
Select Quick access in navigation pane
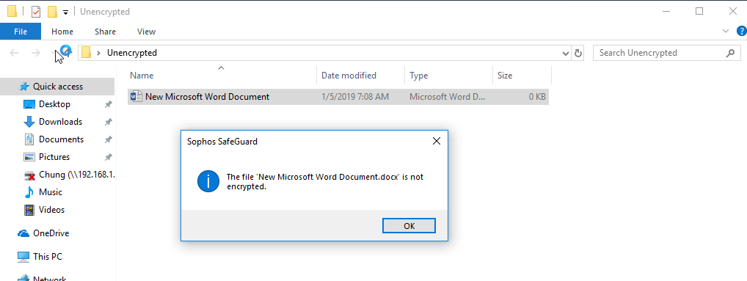coord(57,87)
